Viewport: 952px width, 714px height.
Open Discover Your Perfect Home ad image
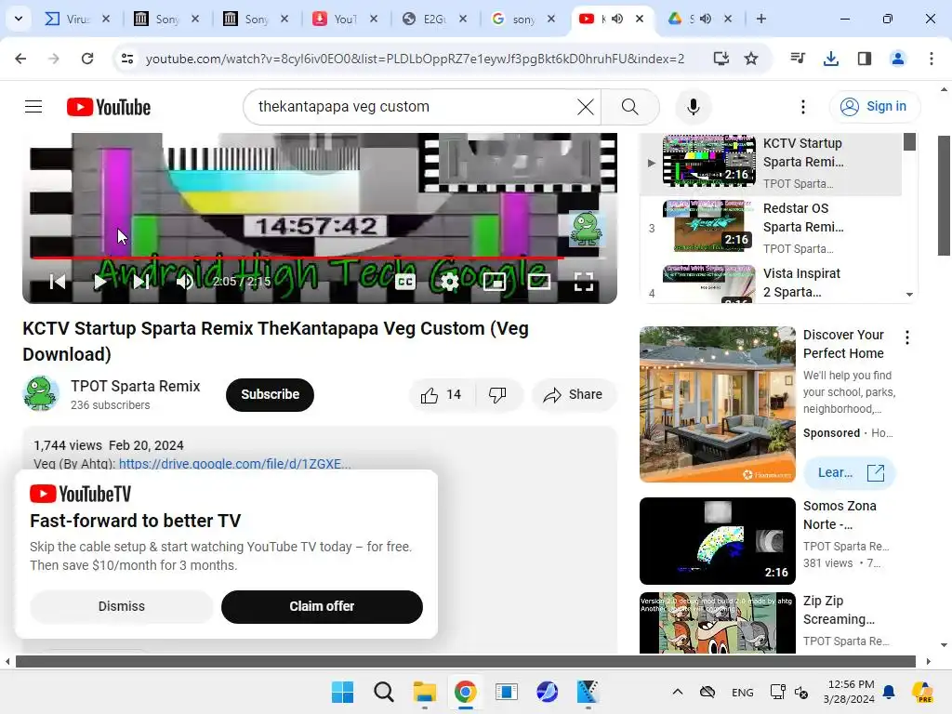click(x=717, y=404)
